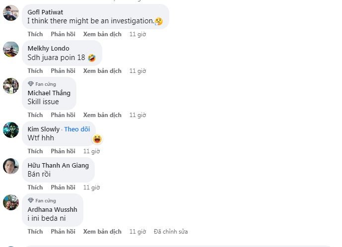The width and height of the screenshot is (342, 247).
Task: Open Ardhana Wusshh's profile name link
Action: pos(52,209)
